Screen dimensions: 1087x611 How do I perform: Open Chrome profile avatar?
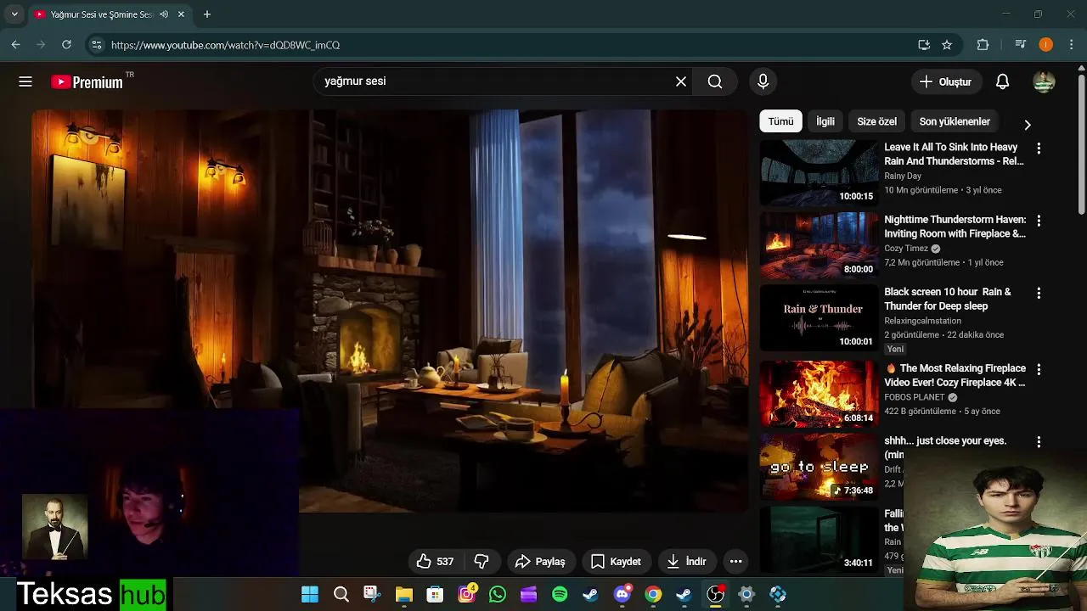(1045, 45)
